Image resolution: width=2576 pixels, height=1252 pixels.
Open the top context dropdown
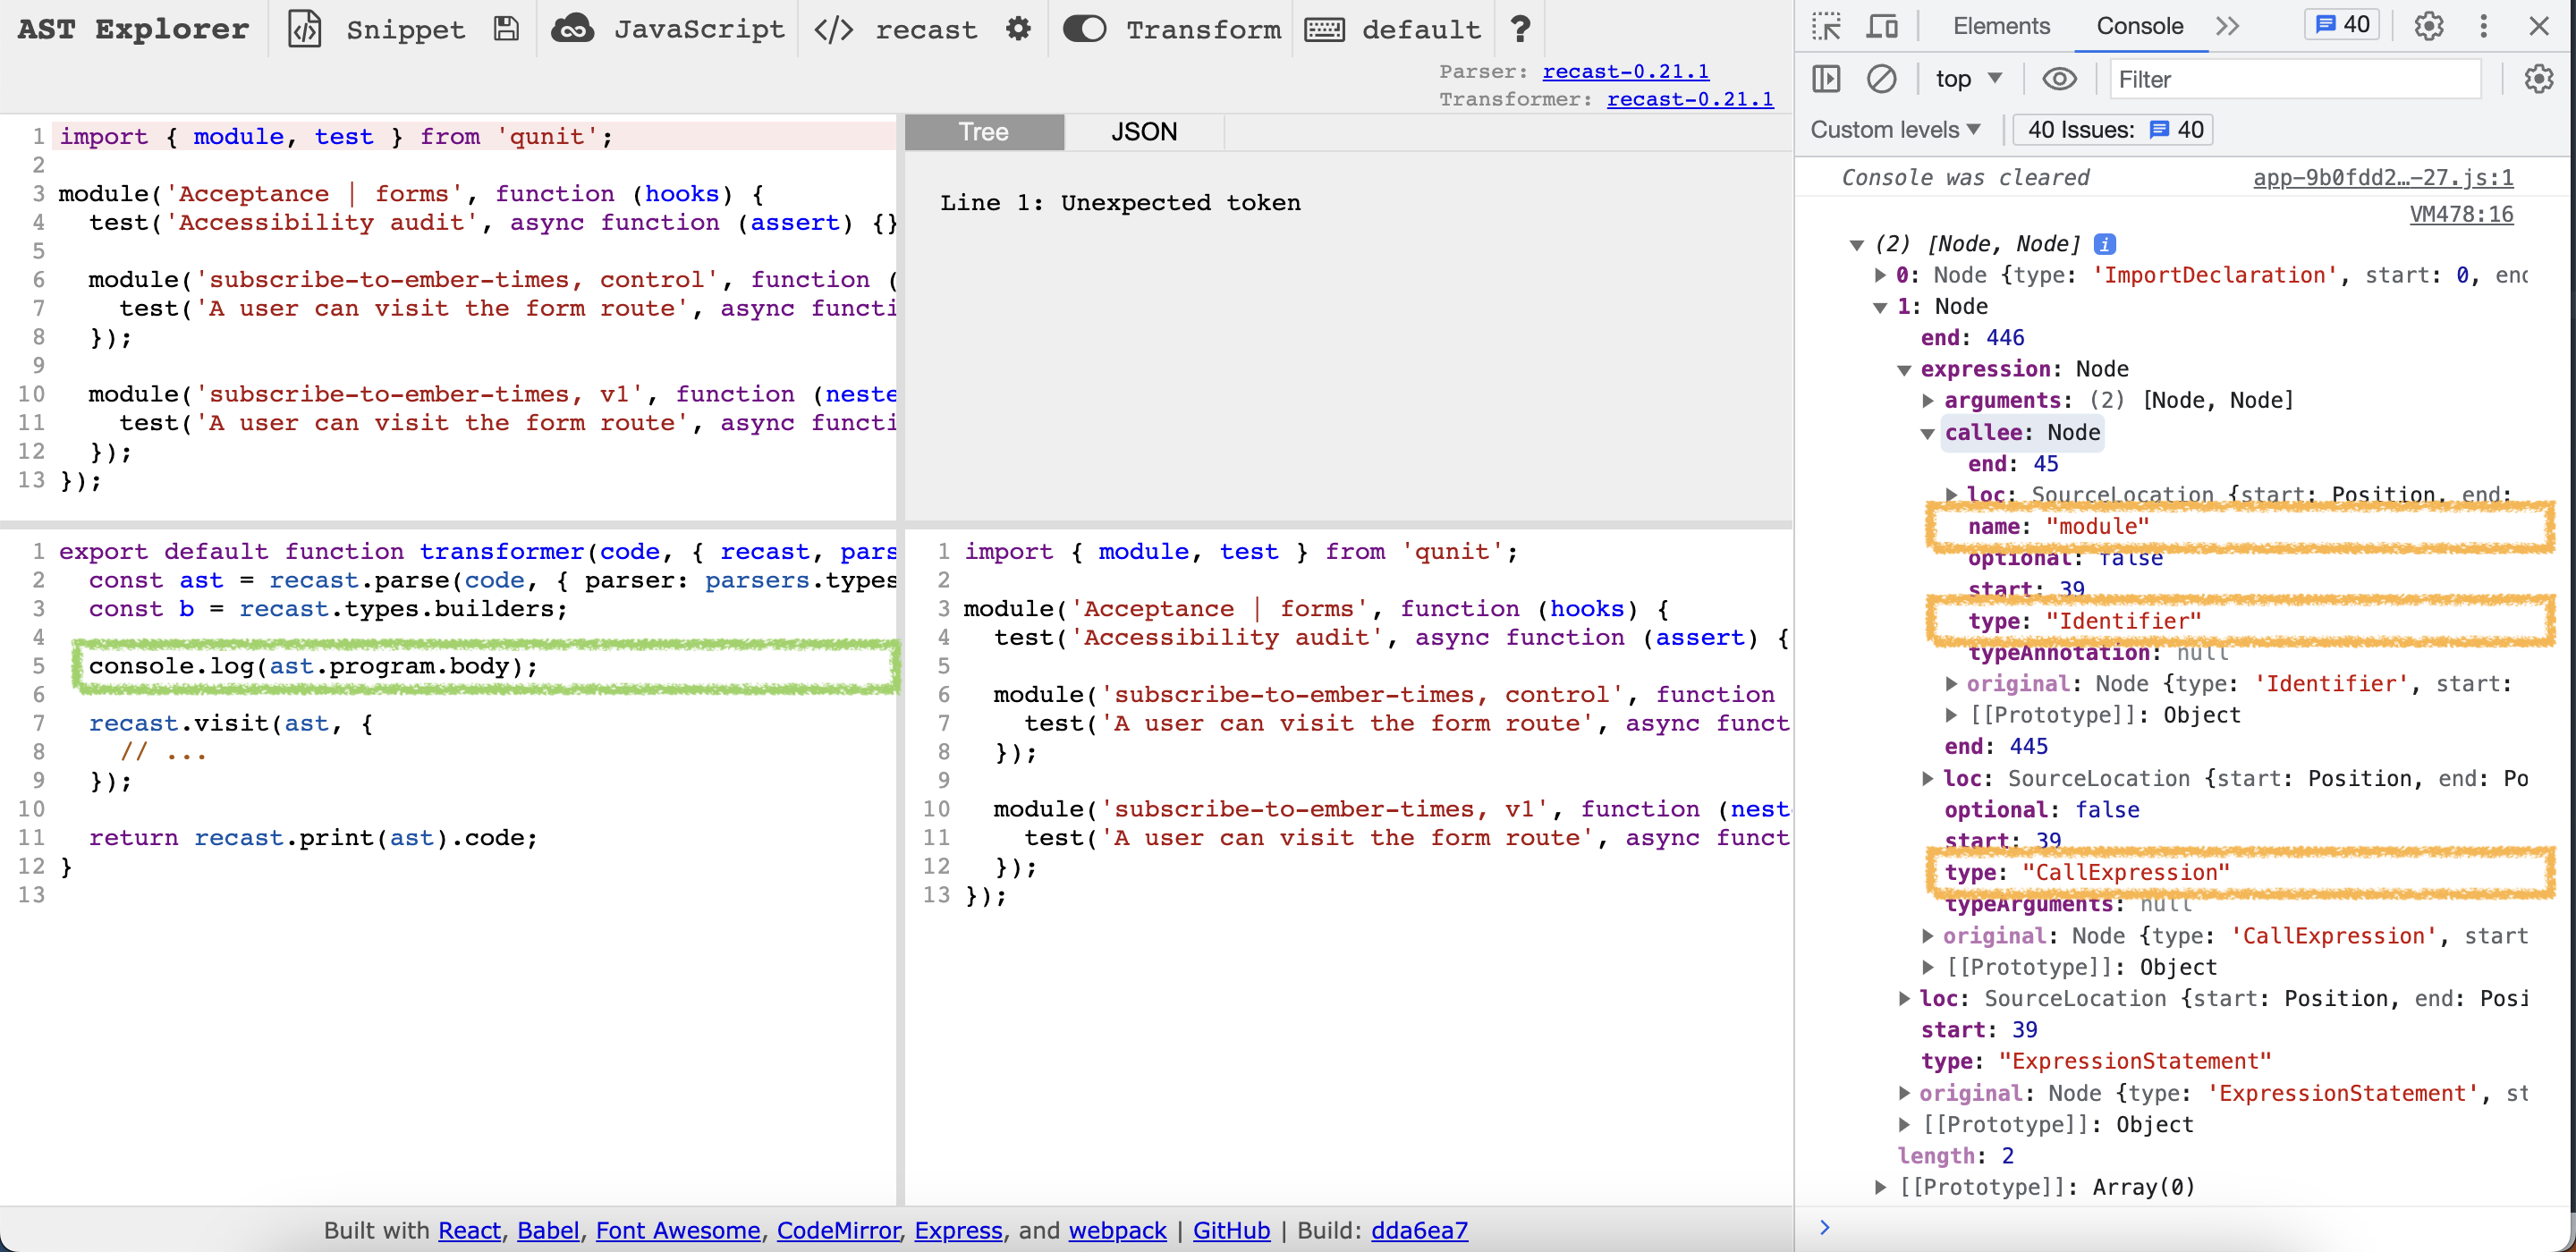click(x=1967, y=79)
